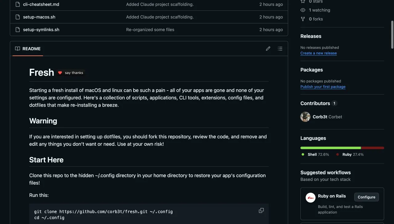Click the Contributors 1 heading
Screen dimensions: 394x224
click(315, 103)
